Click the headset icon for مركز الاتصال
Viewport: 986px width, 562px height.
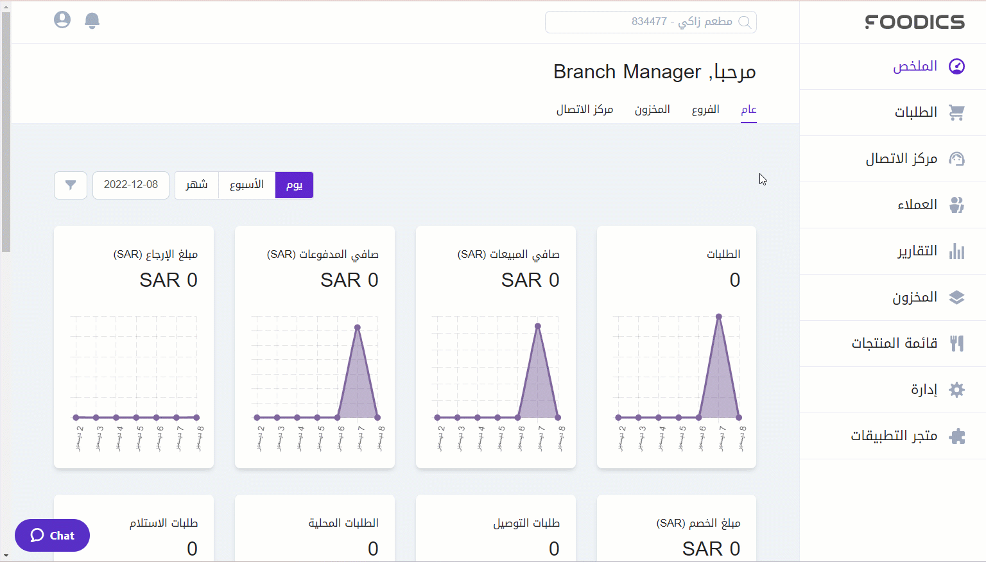pos(956,159)
